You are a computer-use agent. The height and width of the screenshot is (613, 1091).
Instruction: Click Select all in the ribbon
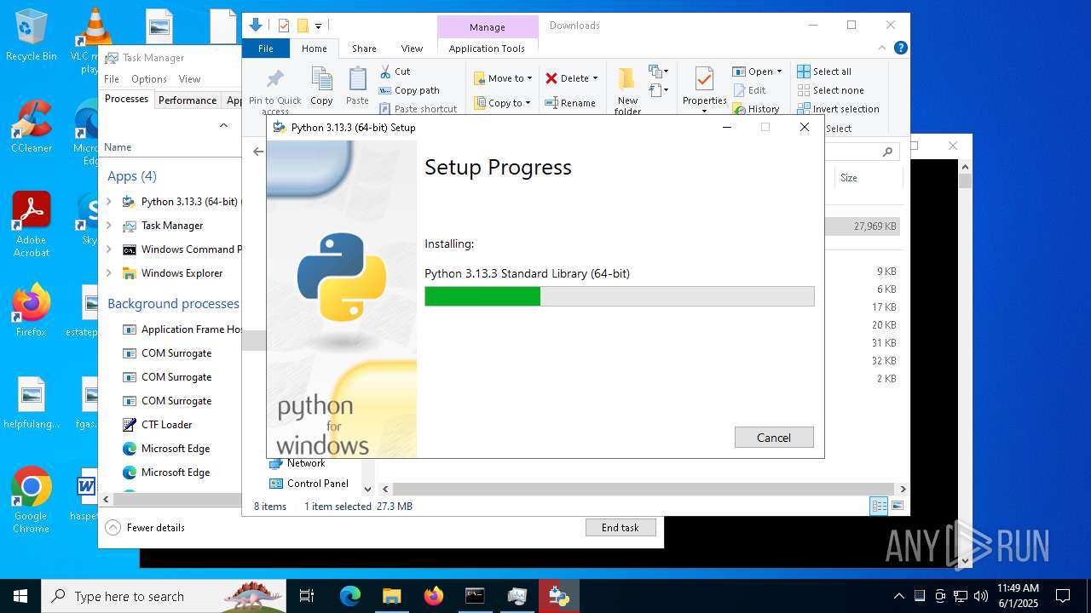tap(824, 72)
